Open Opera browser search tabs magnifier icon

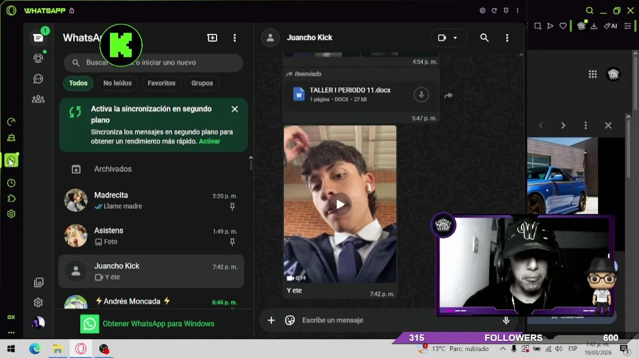590,10
